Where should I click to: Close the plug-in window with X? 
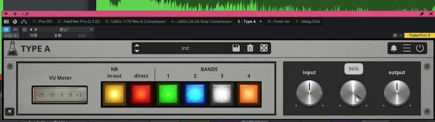click(431, 14)
